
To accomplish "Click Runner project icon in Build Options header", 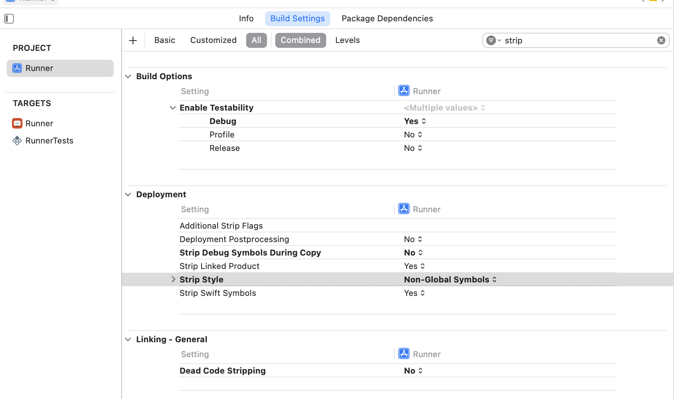I will (404, 91).
